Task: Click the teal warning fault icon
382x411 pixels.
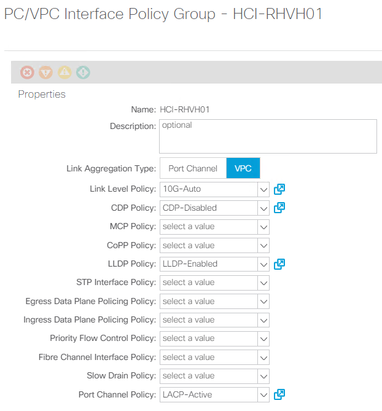Action: 83,72
